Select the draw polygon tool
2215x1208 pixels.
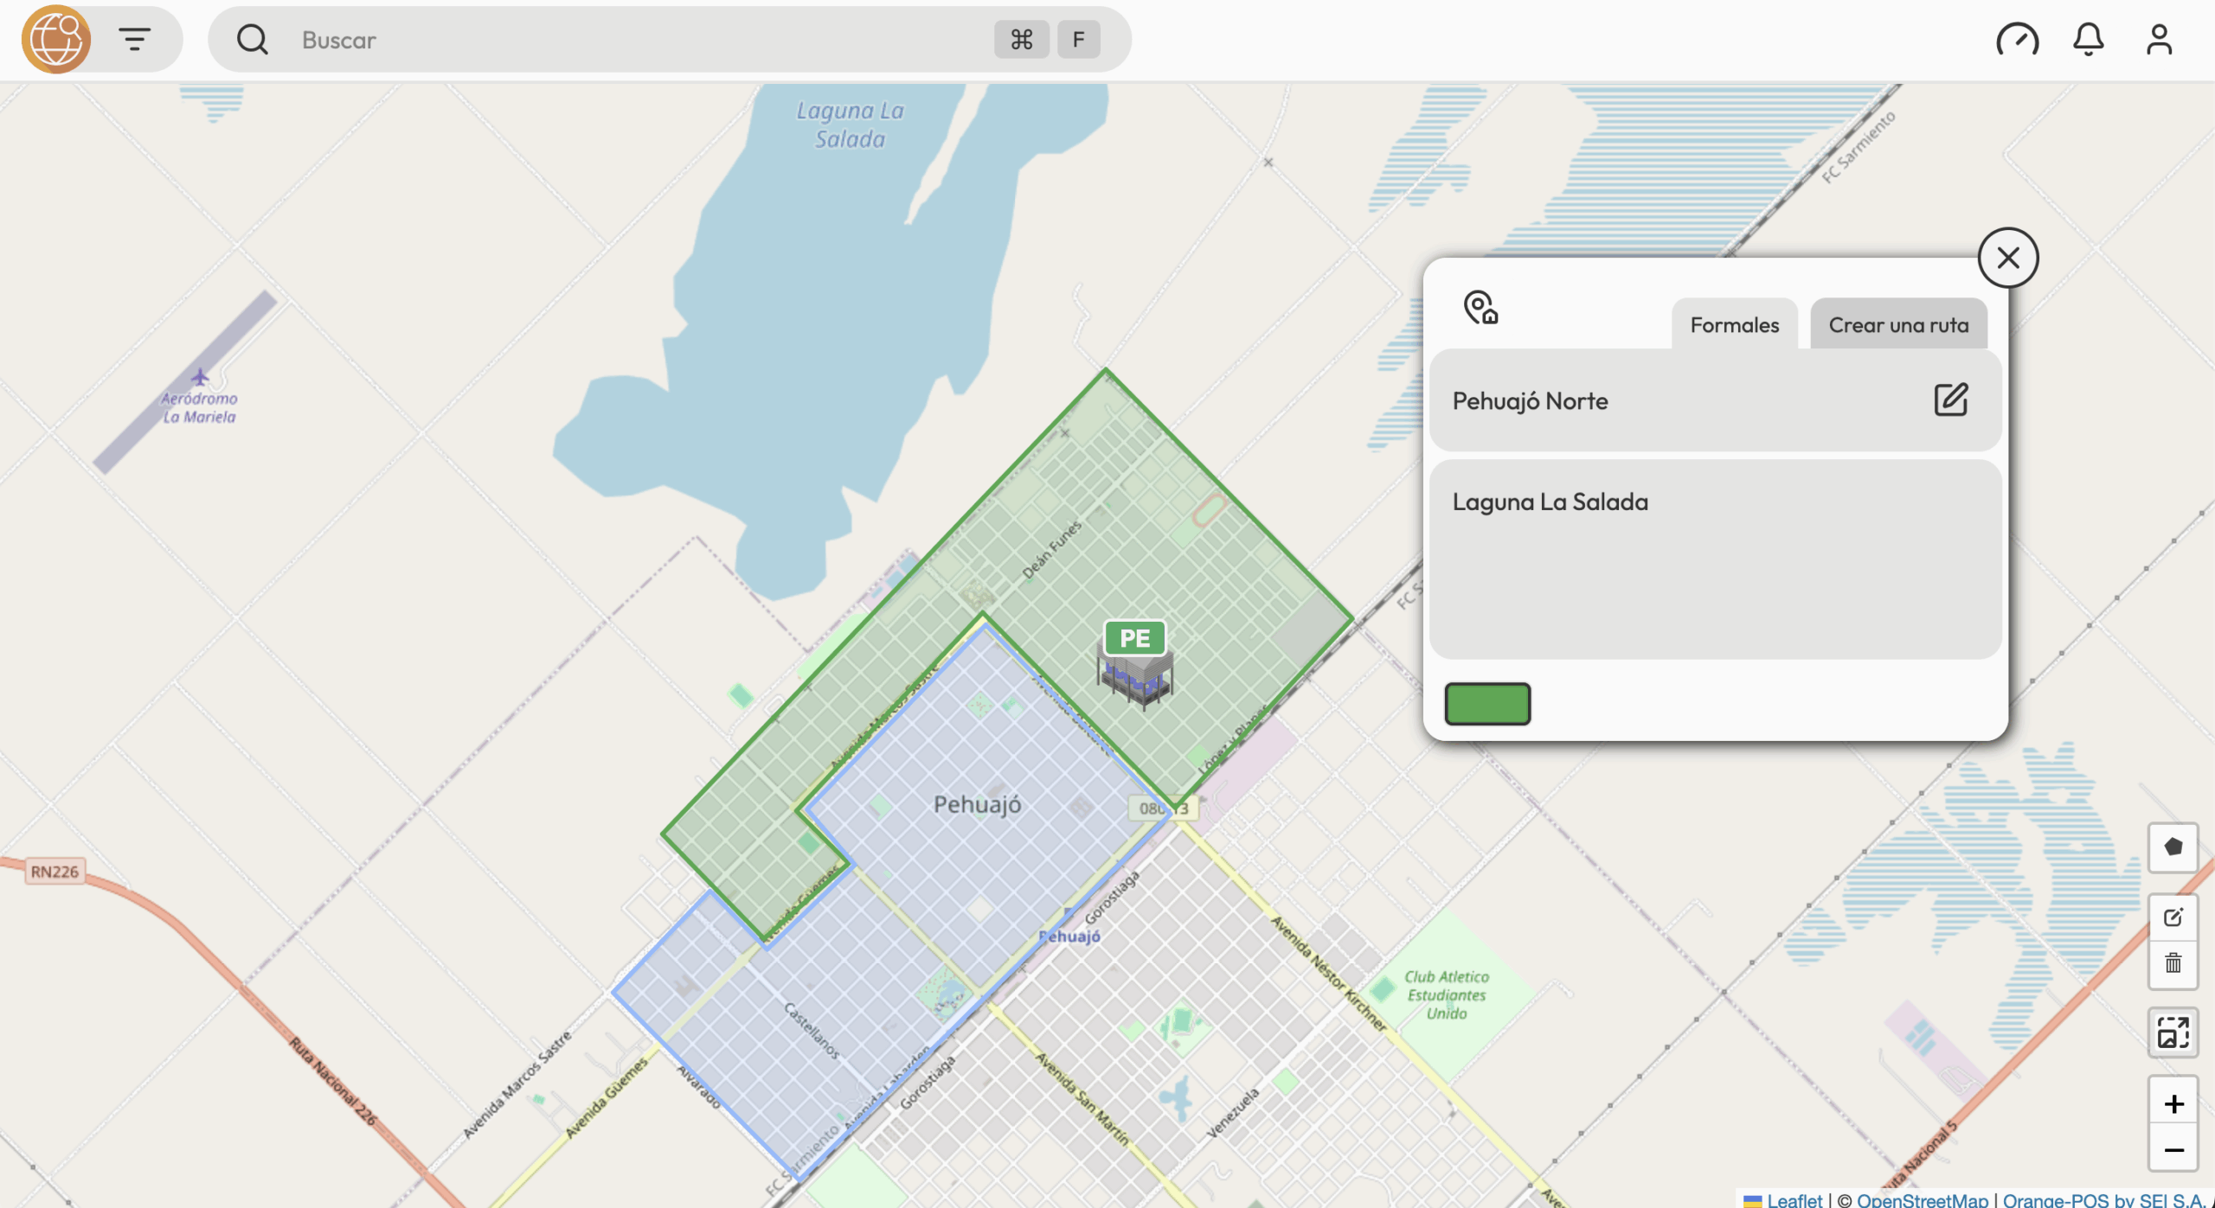pyautogui.click(x=2173, y=847)
